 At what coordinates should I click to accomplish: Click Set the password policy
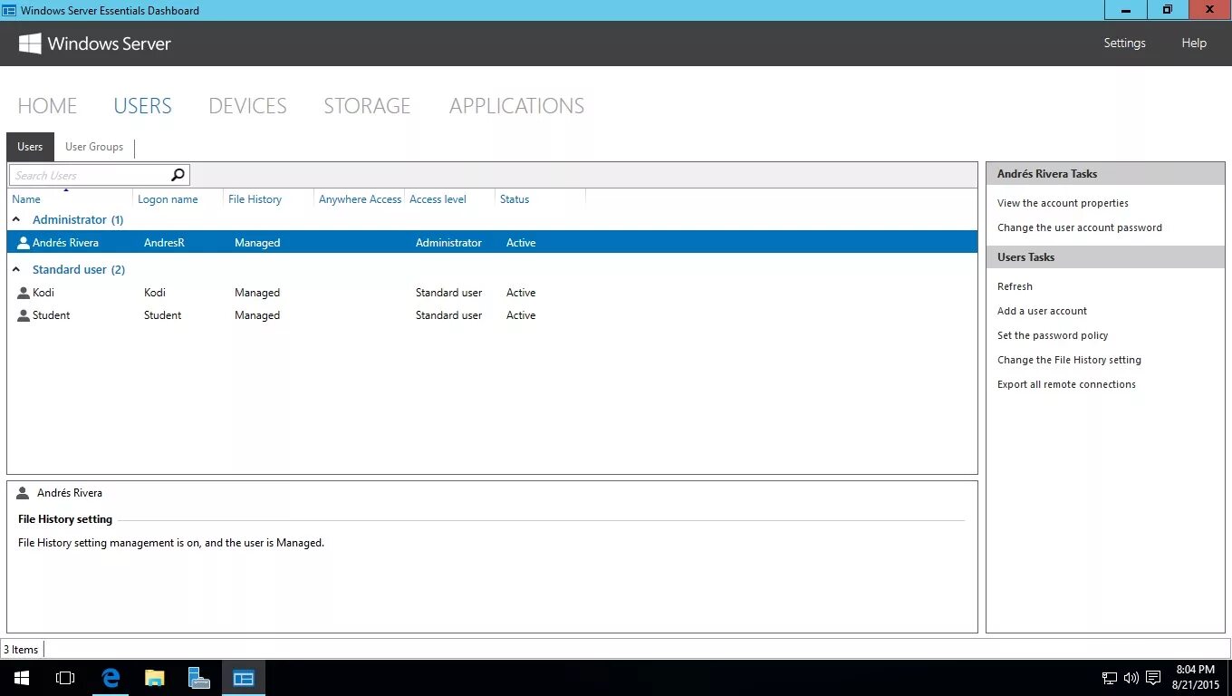click(x=1053, y=335)
